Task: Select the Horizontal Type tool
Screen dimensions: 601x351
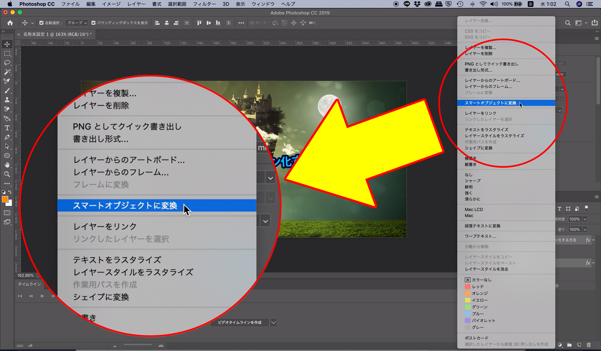Action: pos(7,128)
